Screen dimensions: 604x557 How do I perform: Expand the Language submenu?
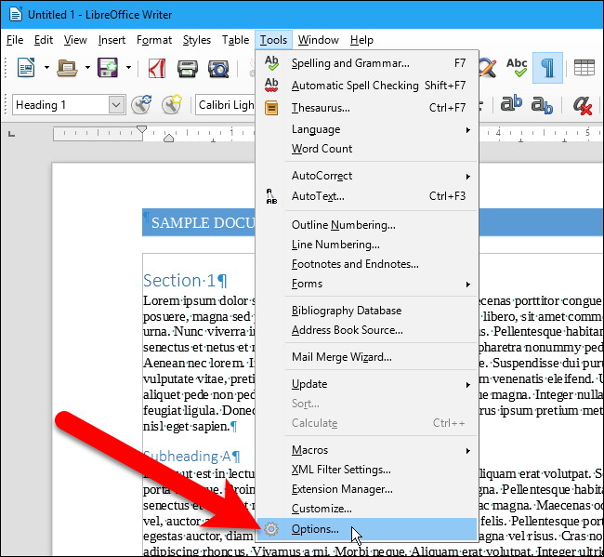[x=316, y=129]
